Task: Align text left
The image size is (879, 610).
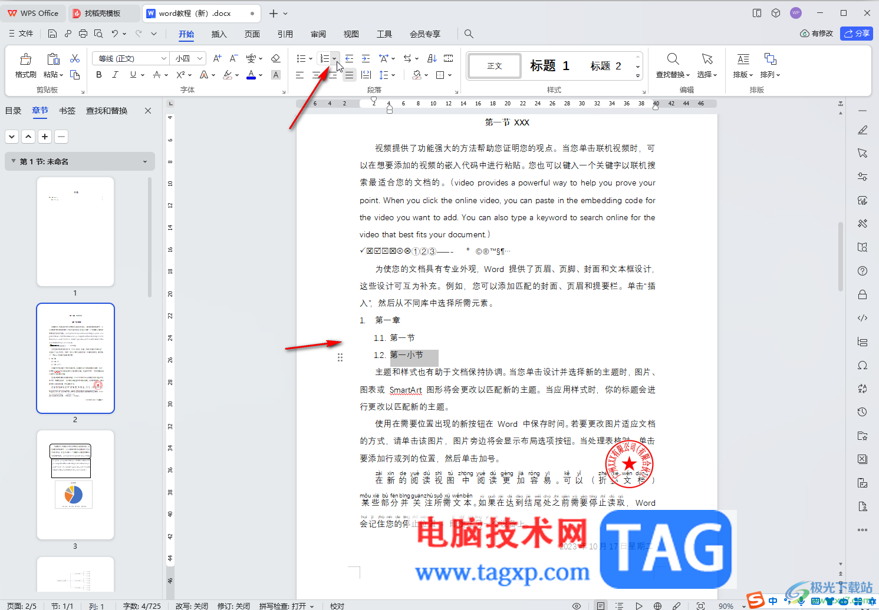Action: point(300,75)
